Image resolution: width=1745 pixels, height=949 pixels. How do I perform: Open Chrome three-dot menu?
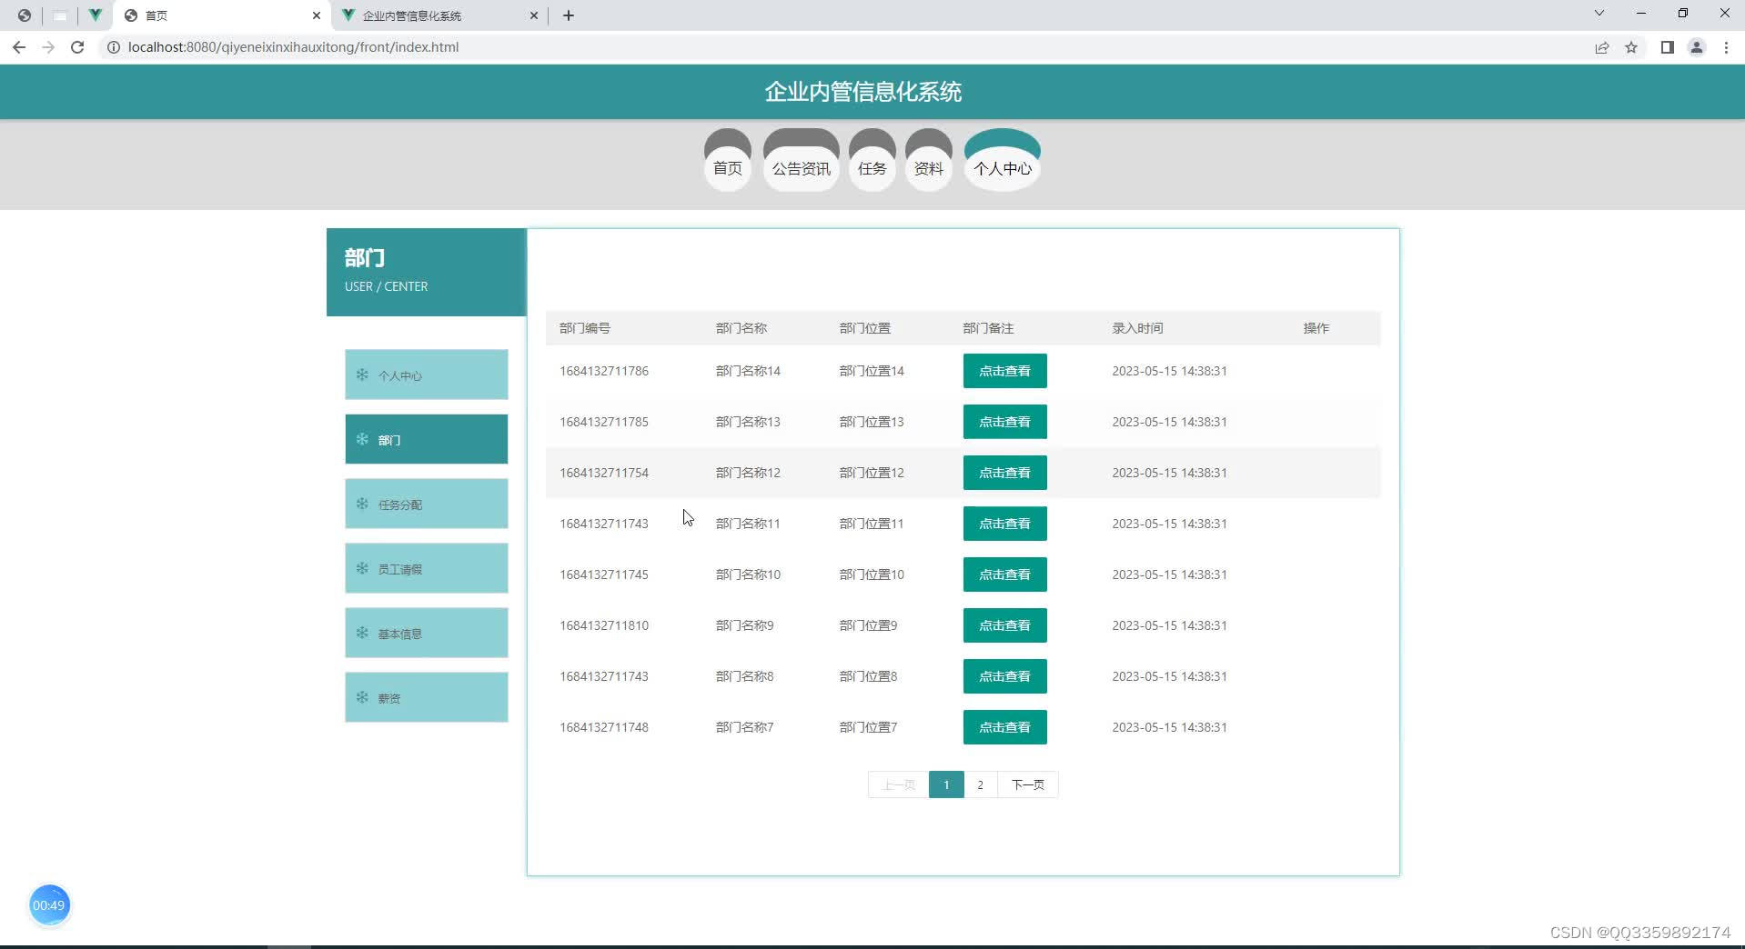click(x=1726, y=47)
